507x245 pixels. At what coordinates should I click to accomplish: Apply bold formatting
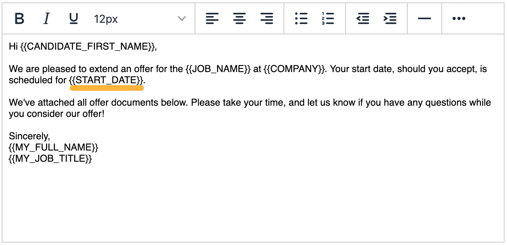pos(19,18)
